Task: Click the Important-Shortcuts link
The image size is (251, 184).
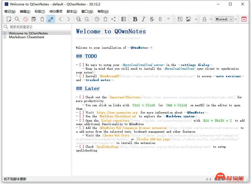Action: click(125, 97)
